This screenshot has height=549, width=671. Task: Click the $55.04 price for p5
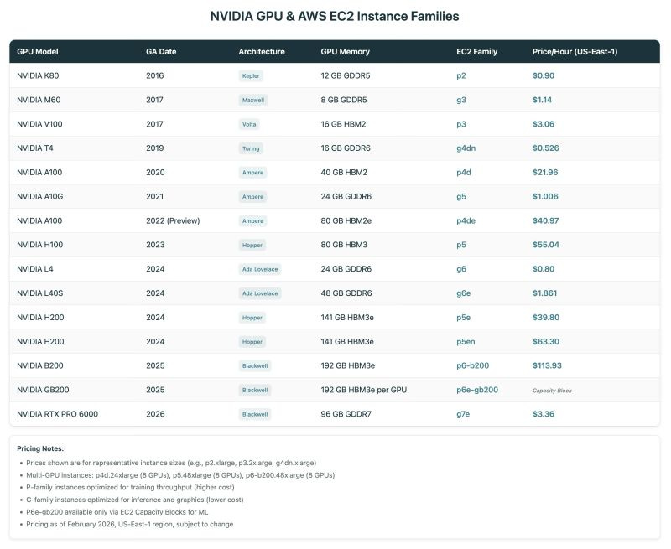(546, 245)
